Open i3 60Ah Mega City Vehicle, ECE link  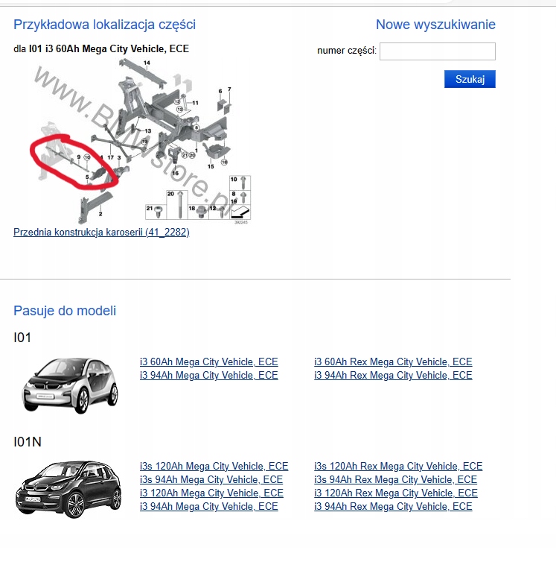pyautogui.click(x=208, y=362)
